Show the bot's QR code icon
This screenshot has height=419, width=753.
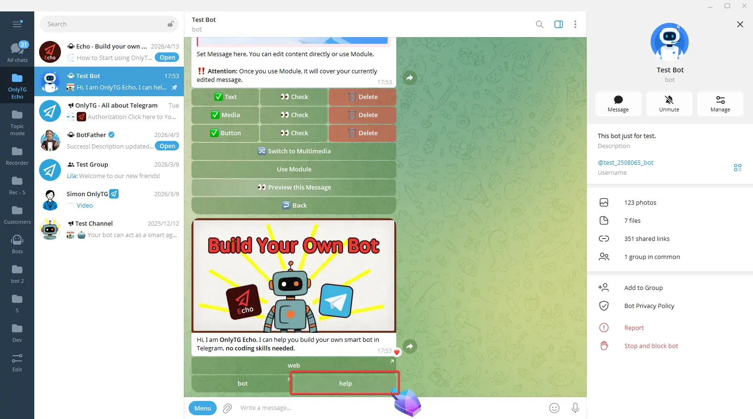pyautogui.click(x=737, y=168)
